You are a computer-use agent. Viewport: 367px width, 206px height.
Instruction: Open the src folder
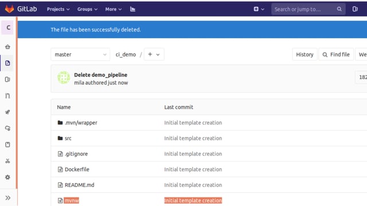click(68, 138)
